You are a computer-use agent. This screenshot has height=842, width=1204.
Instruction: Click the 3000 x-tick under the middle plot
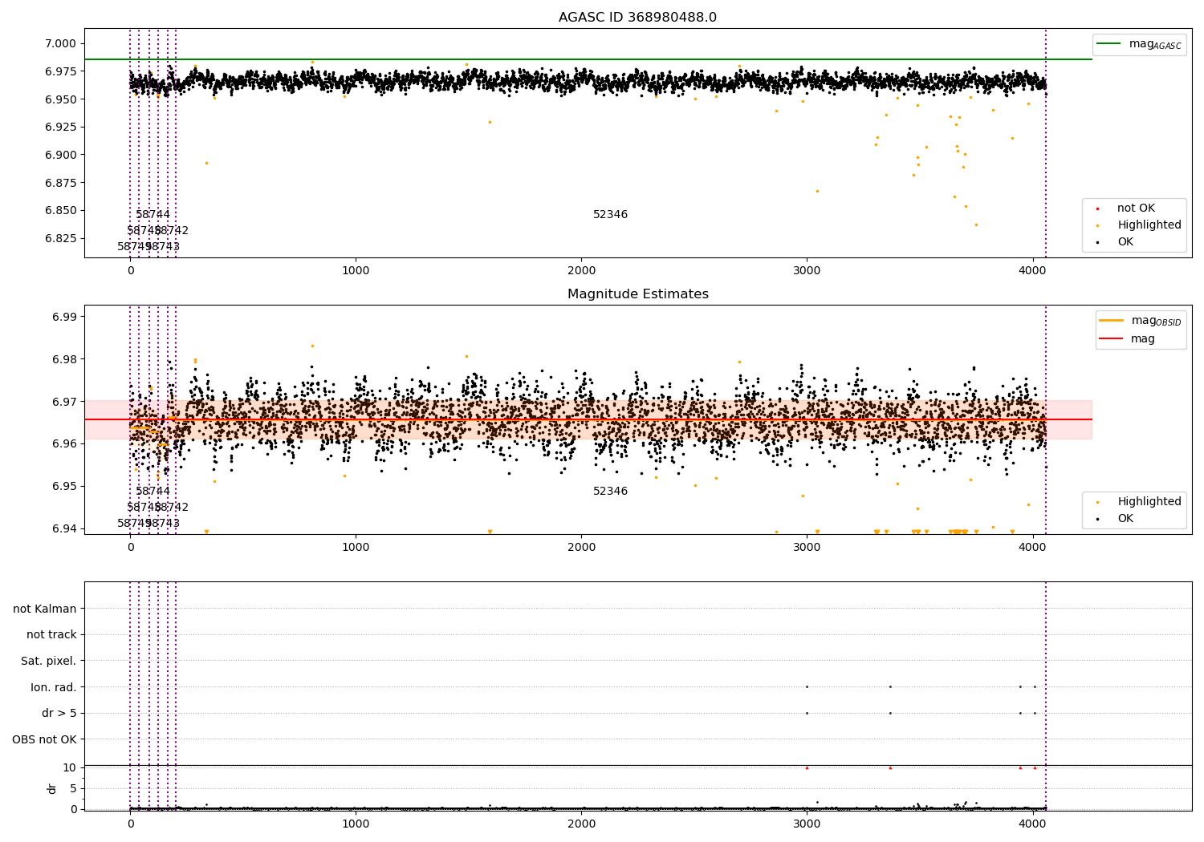point(807,548)
